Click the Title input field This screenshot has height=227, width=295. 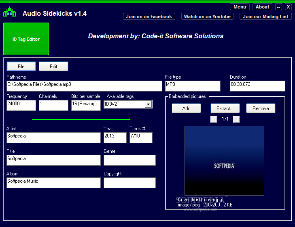[x=53, y=160]
